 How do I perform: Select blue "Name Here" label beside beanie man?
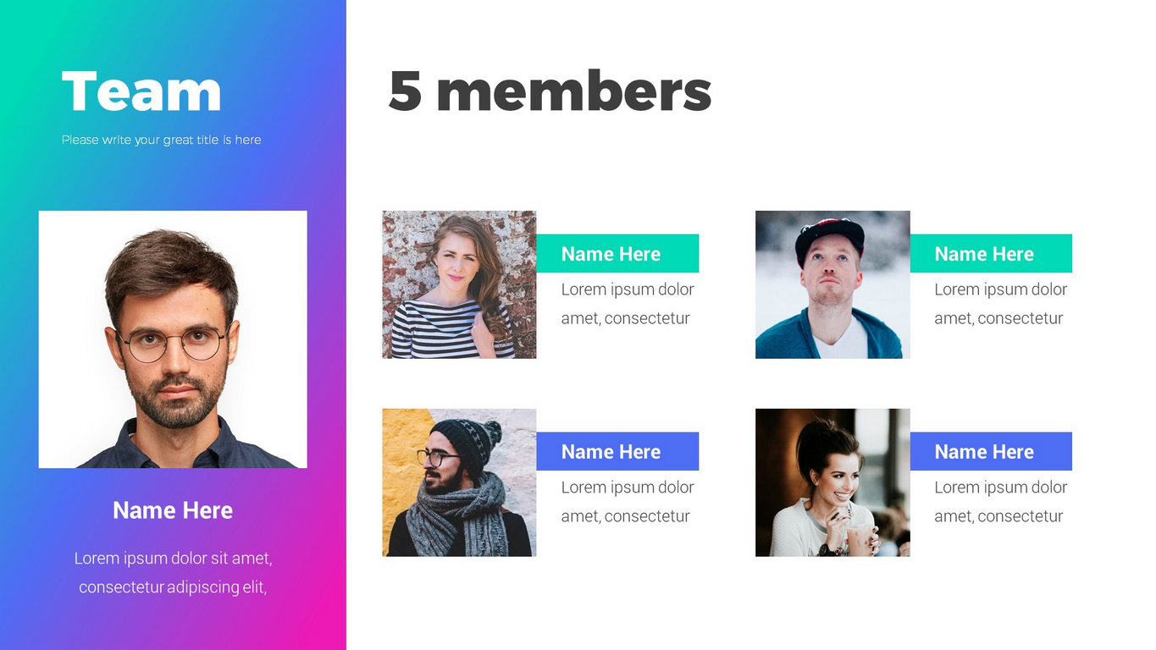tap(617, 452)
